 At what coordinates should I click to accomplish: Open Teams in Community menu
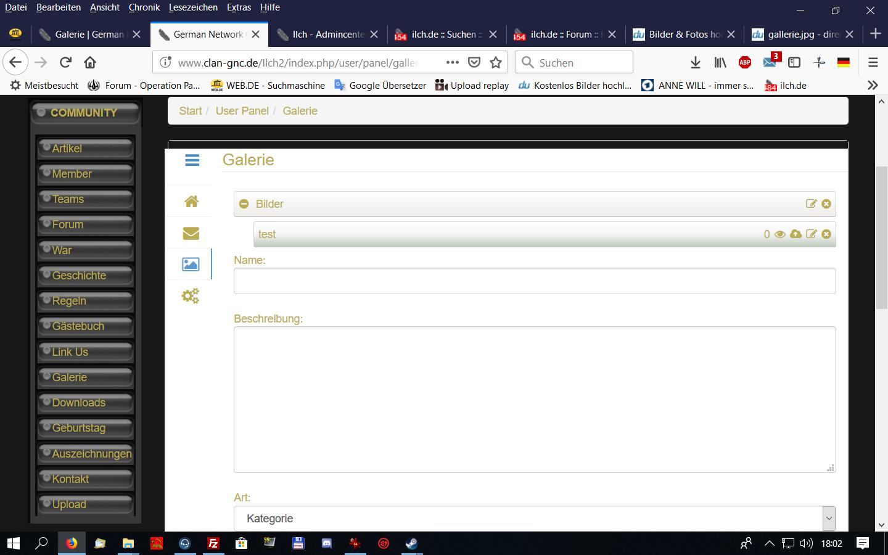point(86,199)
